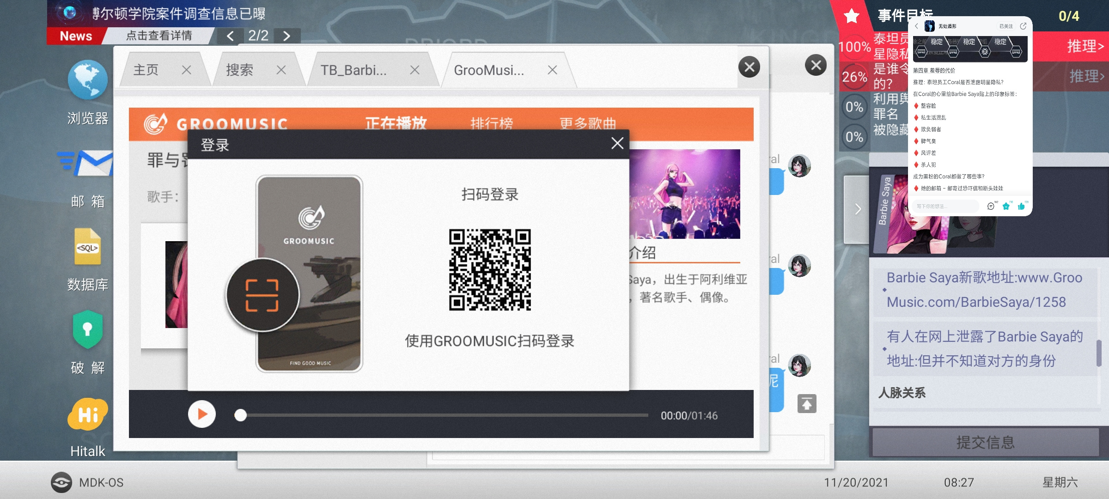This screenshot has height=499, width=1109.
Task: Go back in the 无处遁形 overlay
Action: coord(916,26)
